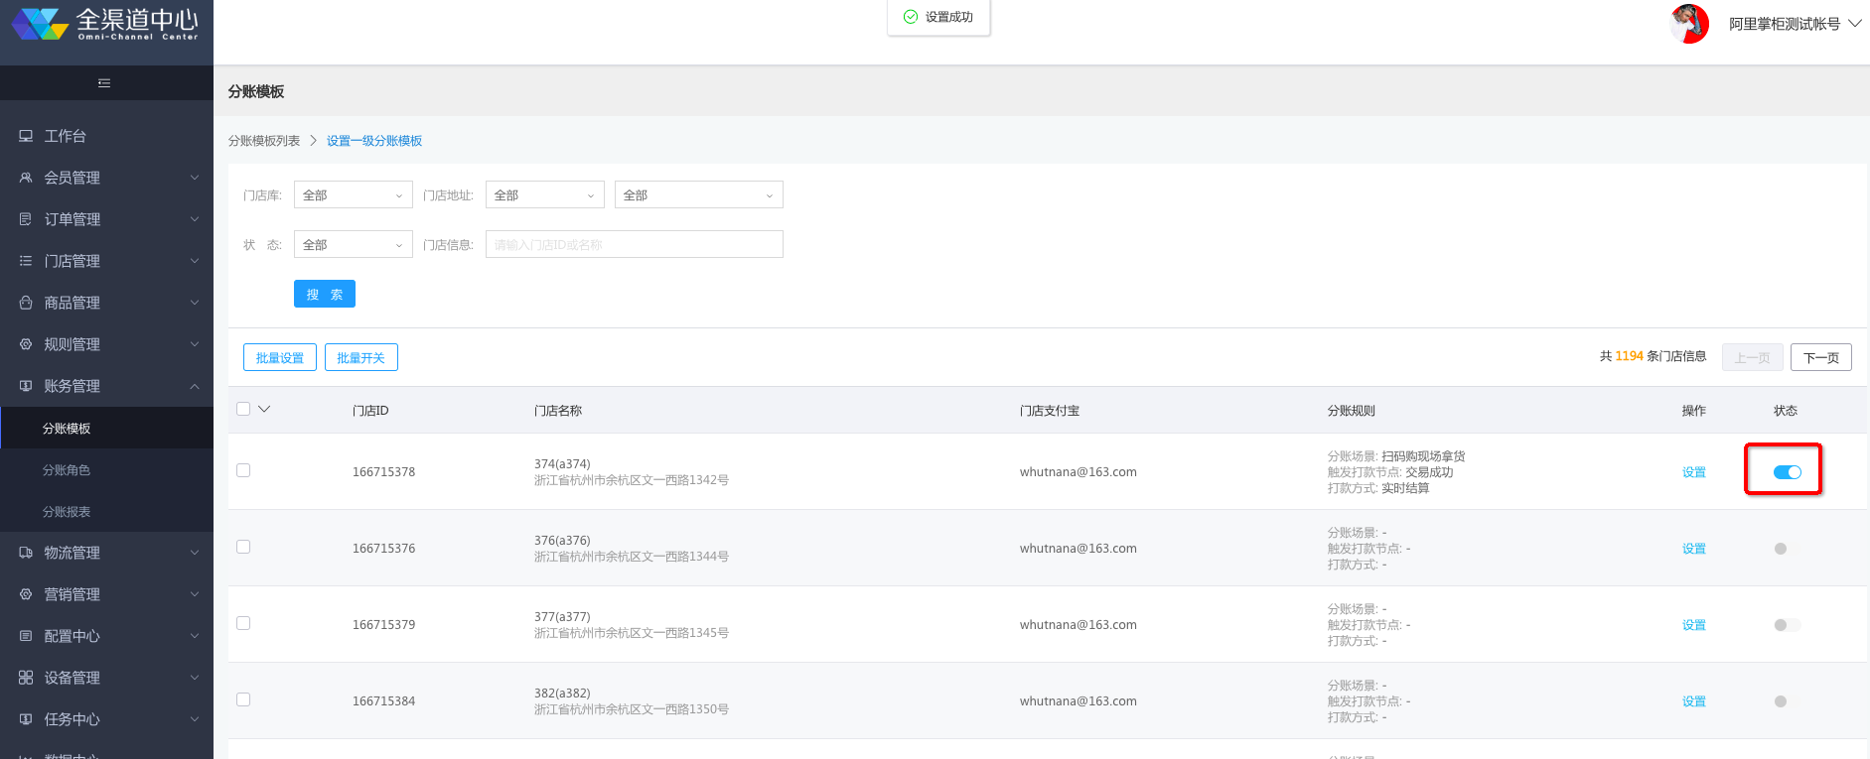Click the account name 阿里掌柜测试帐号

point(1785,24)
